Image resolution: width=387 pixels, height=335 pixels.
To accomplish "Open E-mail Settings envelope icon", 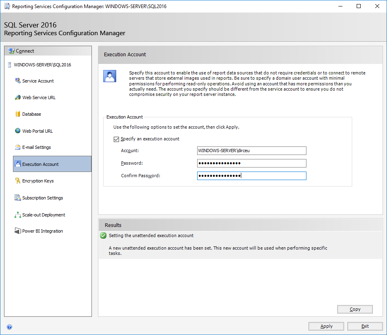I will (x=17, y=147).
